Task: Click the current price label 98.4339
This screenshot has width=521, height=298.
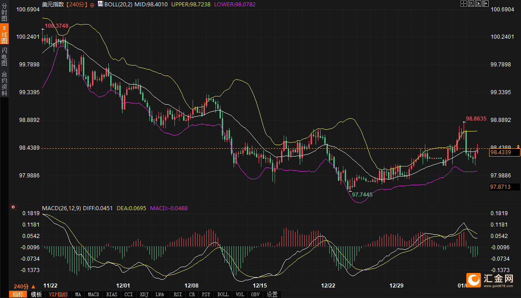Action: click(504, 153)
